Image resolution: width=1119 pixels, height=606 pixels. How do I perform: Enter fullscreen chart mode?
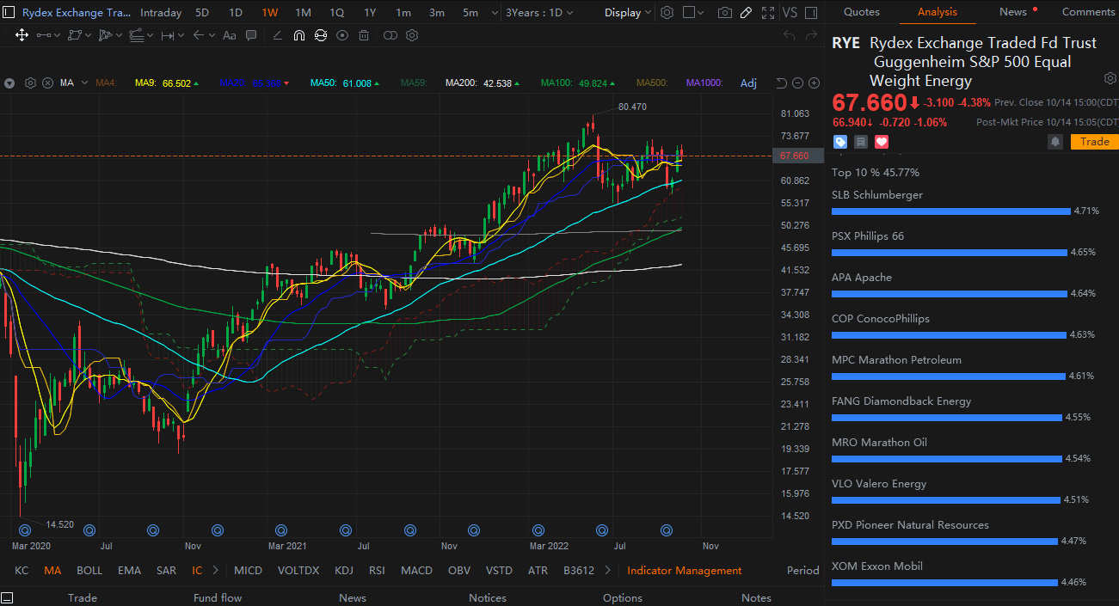[x=767, y=13]
